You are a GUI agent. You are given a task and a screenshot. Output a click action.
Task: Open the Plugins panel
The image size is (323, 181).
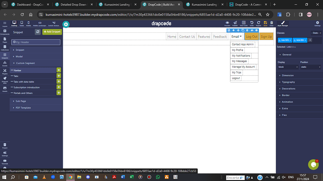coord(5,71)
